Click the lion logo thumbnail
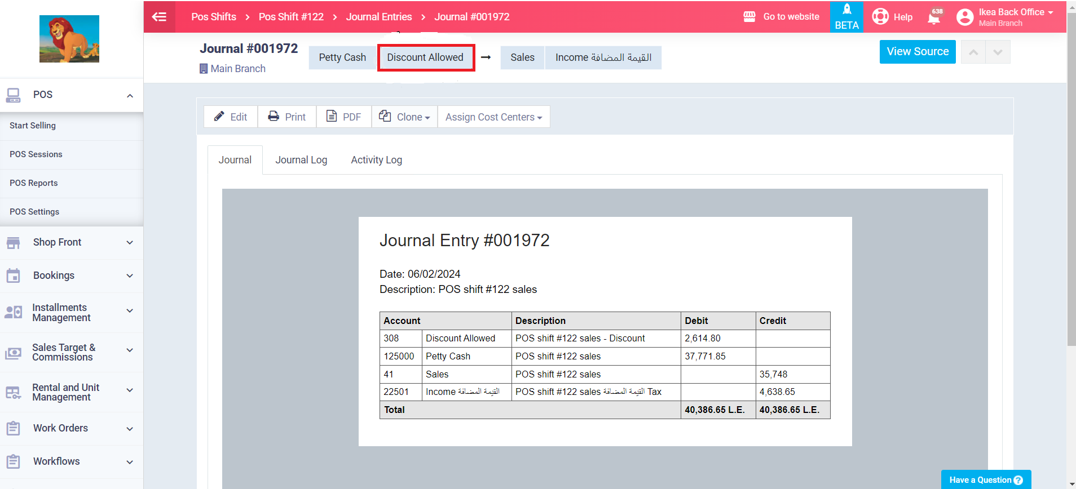1076x489 pixels. (69, 39)
